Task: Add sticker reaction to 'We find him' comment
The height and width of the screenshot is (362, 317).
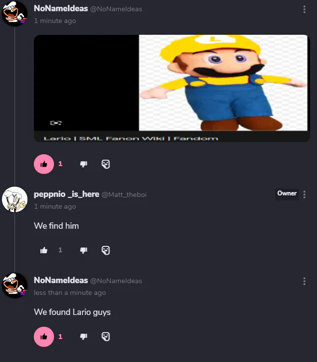Action: tap(106, 250)
